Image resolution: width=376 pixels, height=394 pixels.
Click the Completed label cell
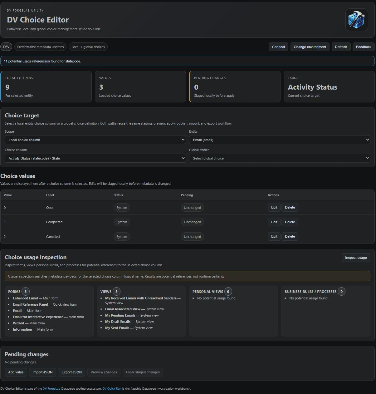pos(54,222)
